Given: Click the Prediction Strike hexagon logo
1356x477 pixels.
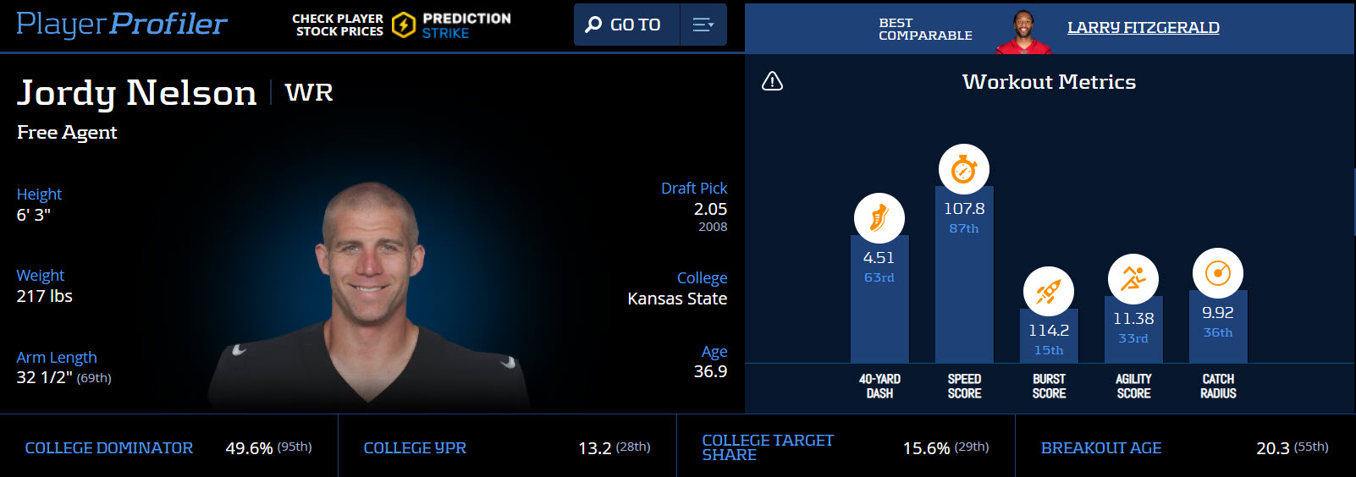Looking at the screenshot, I should (x=404, y=25).
